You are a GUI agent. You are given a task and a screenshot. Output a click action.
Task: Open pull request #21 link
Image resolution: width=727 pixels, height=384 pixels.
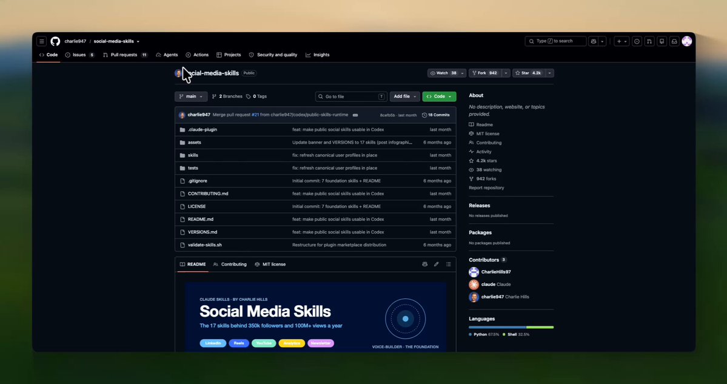pyautogui.click(x=255, y=115)
